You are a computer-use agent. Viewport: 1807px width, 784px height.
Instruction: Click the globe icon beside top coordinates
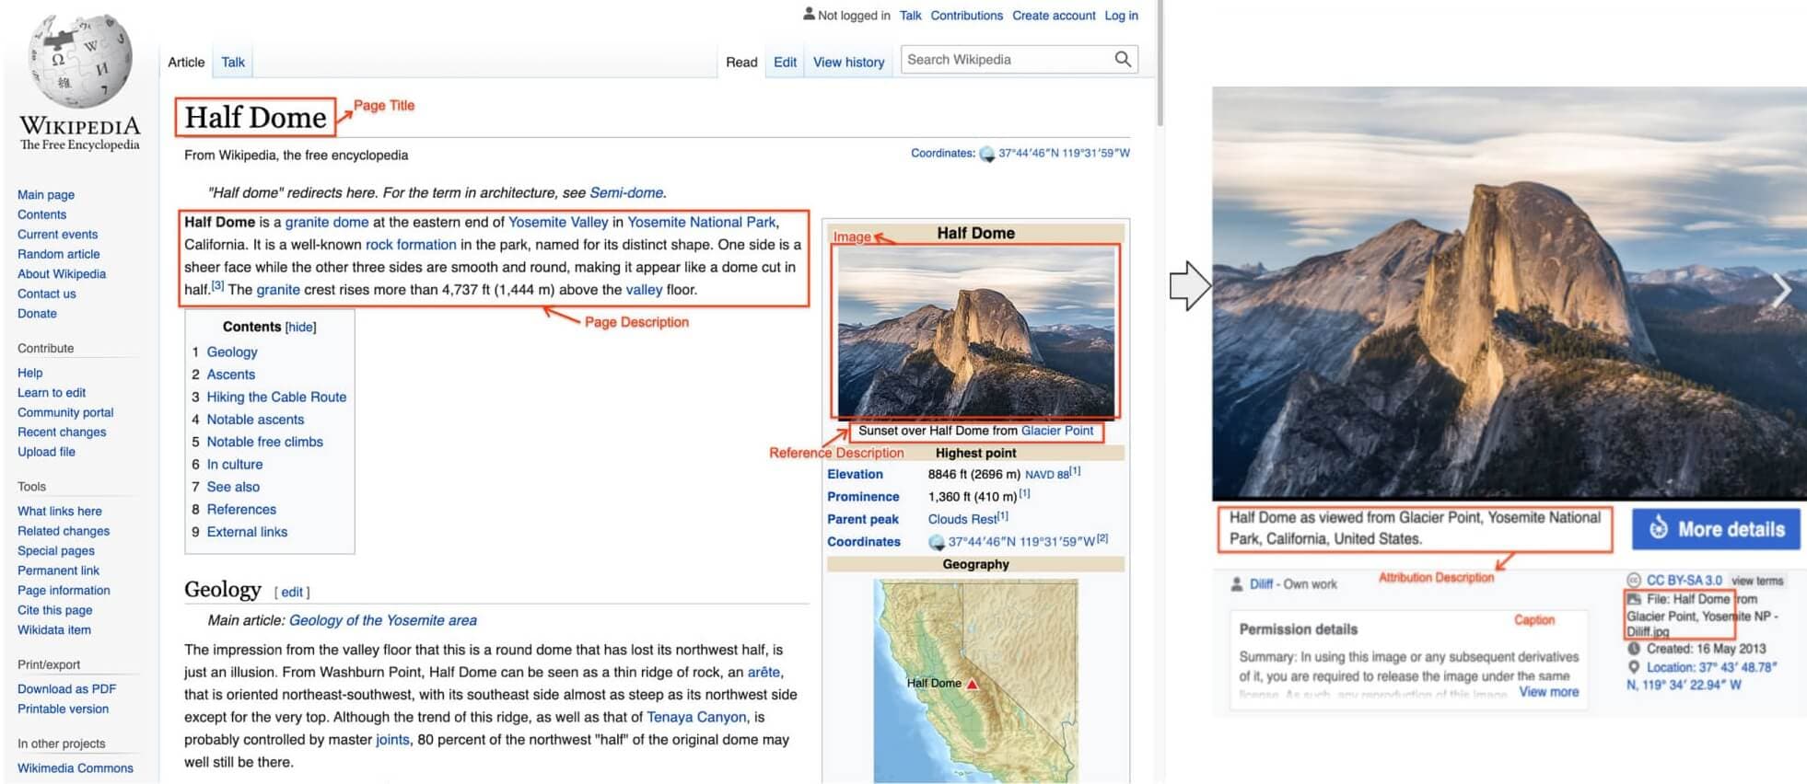[x=986, y=154]
